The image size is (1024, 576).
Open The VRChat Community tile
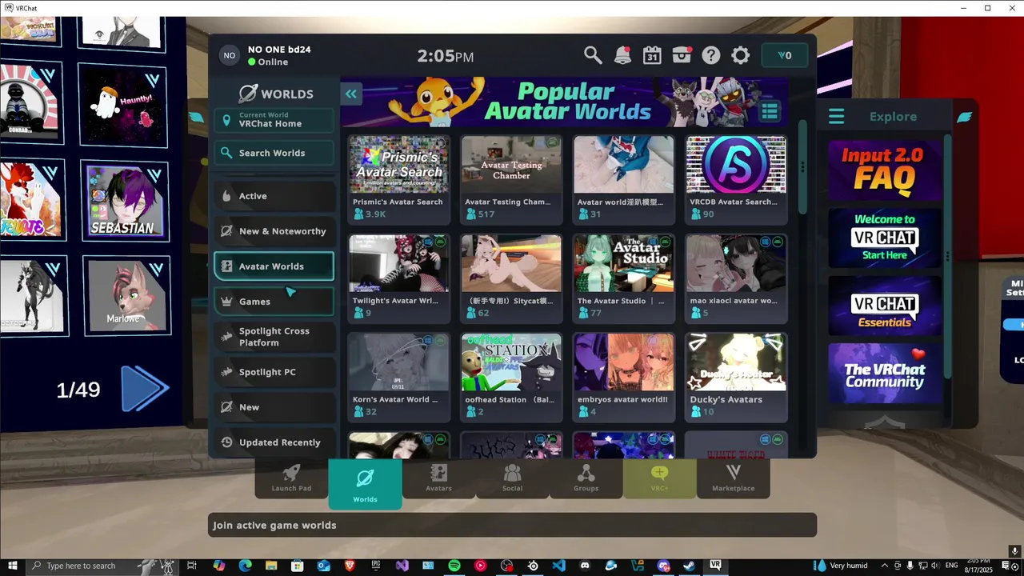(884, 374)
